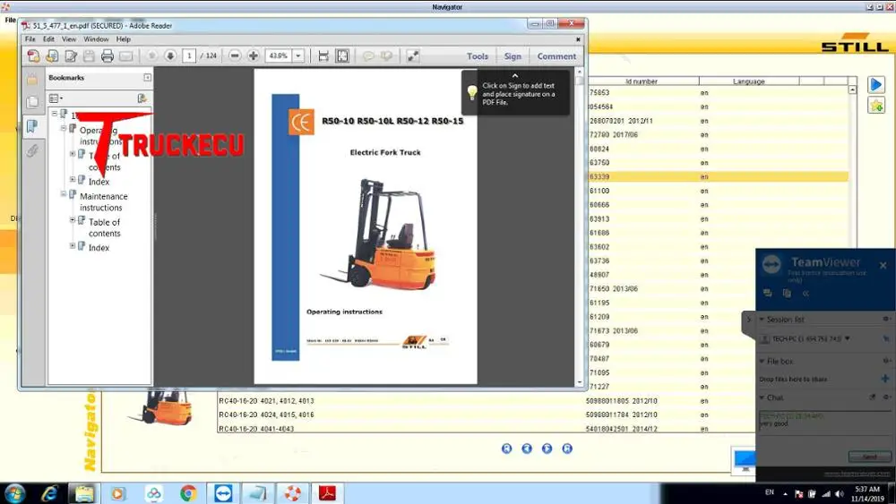Collapse the Maintenance instructions bookmark node

tap(64, 194)
